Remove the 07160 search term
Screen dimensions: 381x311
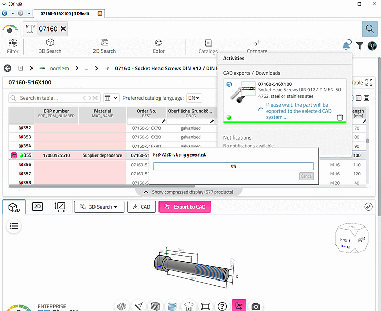(x=63, y=29)
